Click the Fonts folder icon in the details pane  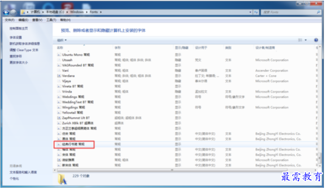coord(62,179)
